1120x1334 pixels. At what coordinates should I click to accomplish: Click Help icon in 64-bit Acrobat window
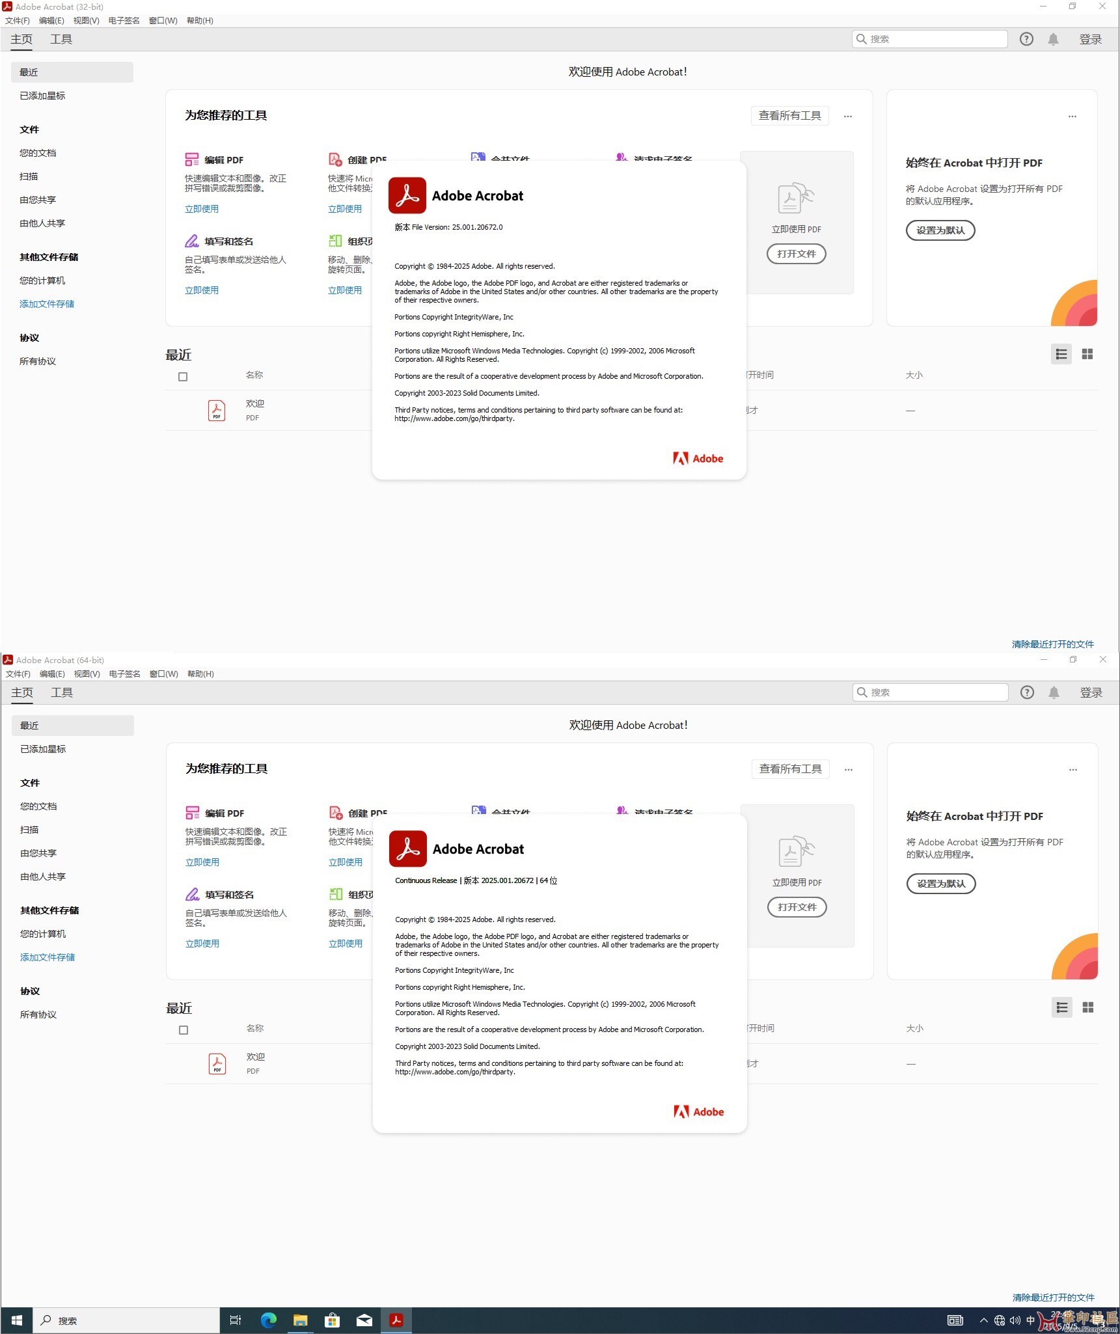1027,692
